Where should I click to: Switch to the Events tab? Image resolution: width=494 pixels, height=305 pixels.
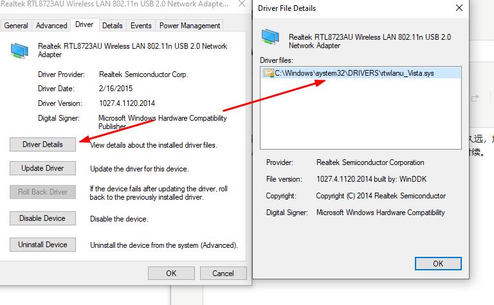click(x=141, y=26)
